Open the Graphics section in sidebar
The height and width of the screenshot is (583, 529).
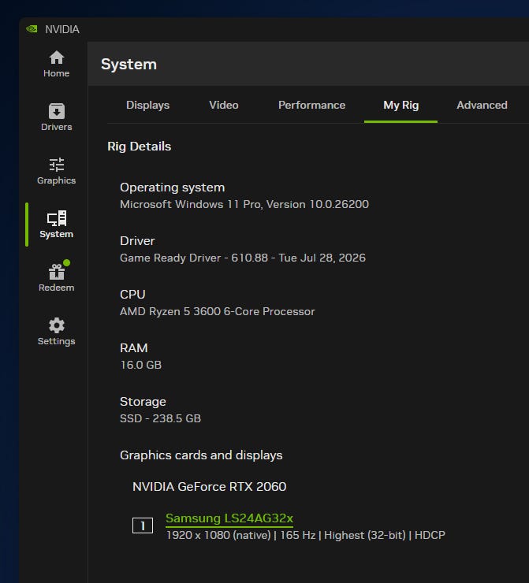point(56,171)
